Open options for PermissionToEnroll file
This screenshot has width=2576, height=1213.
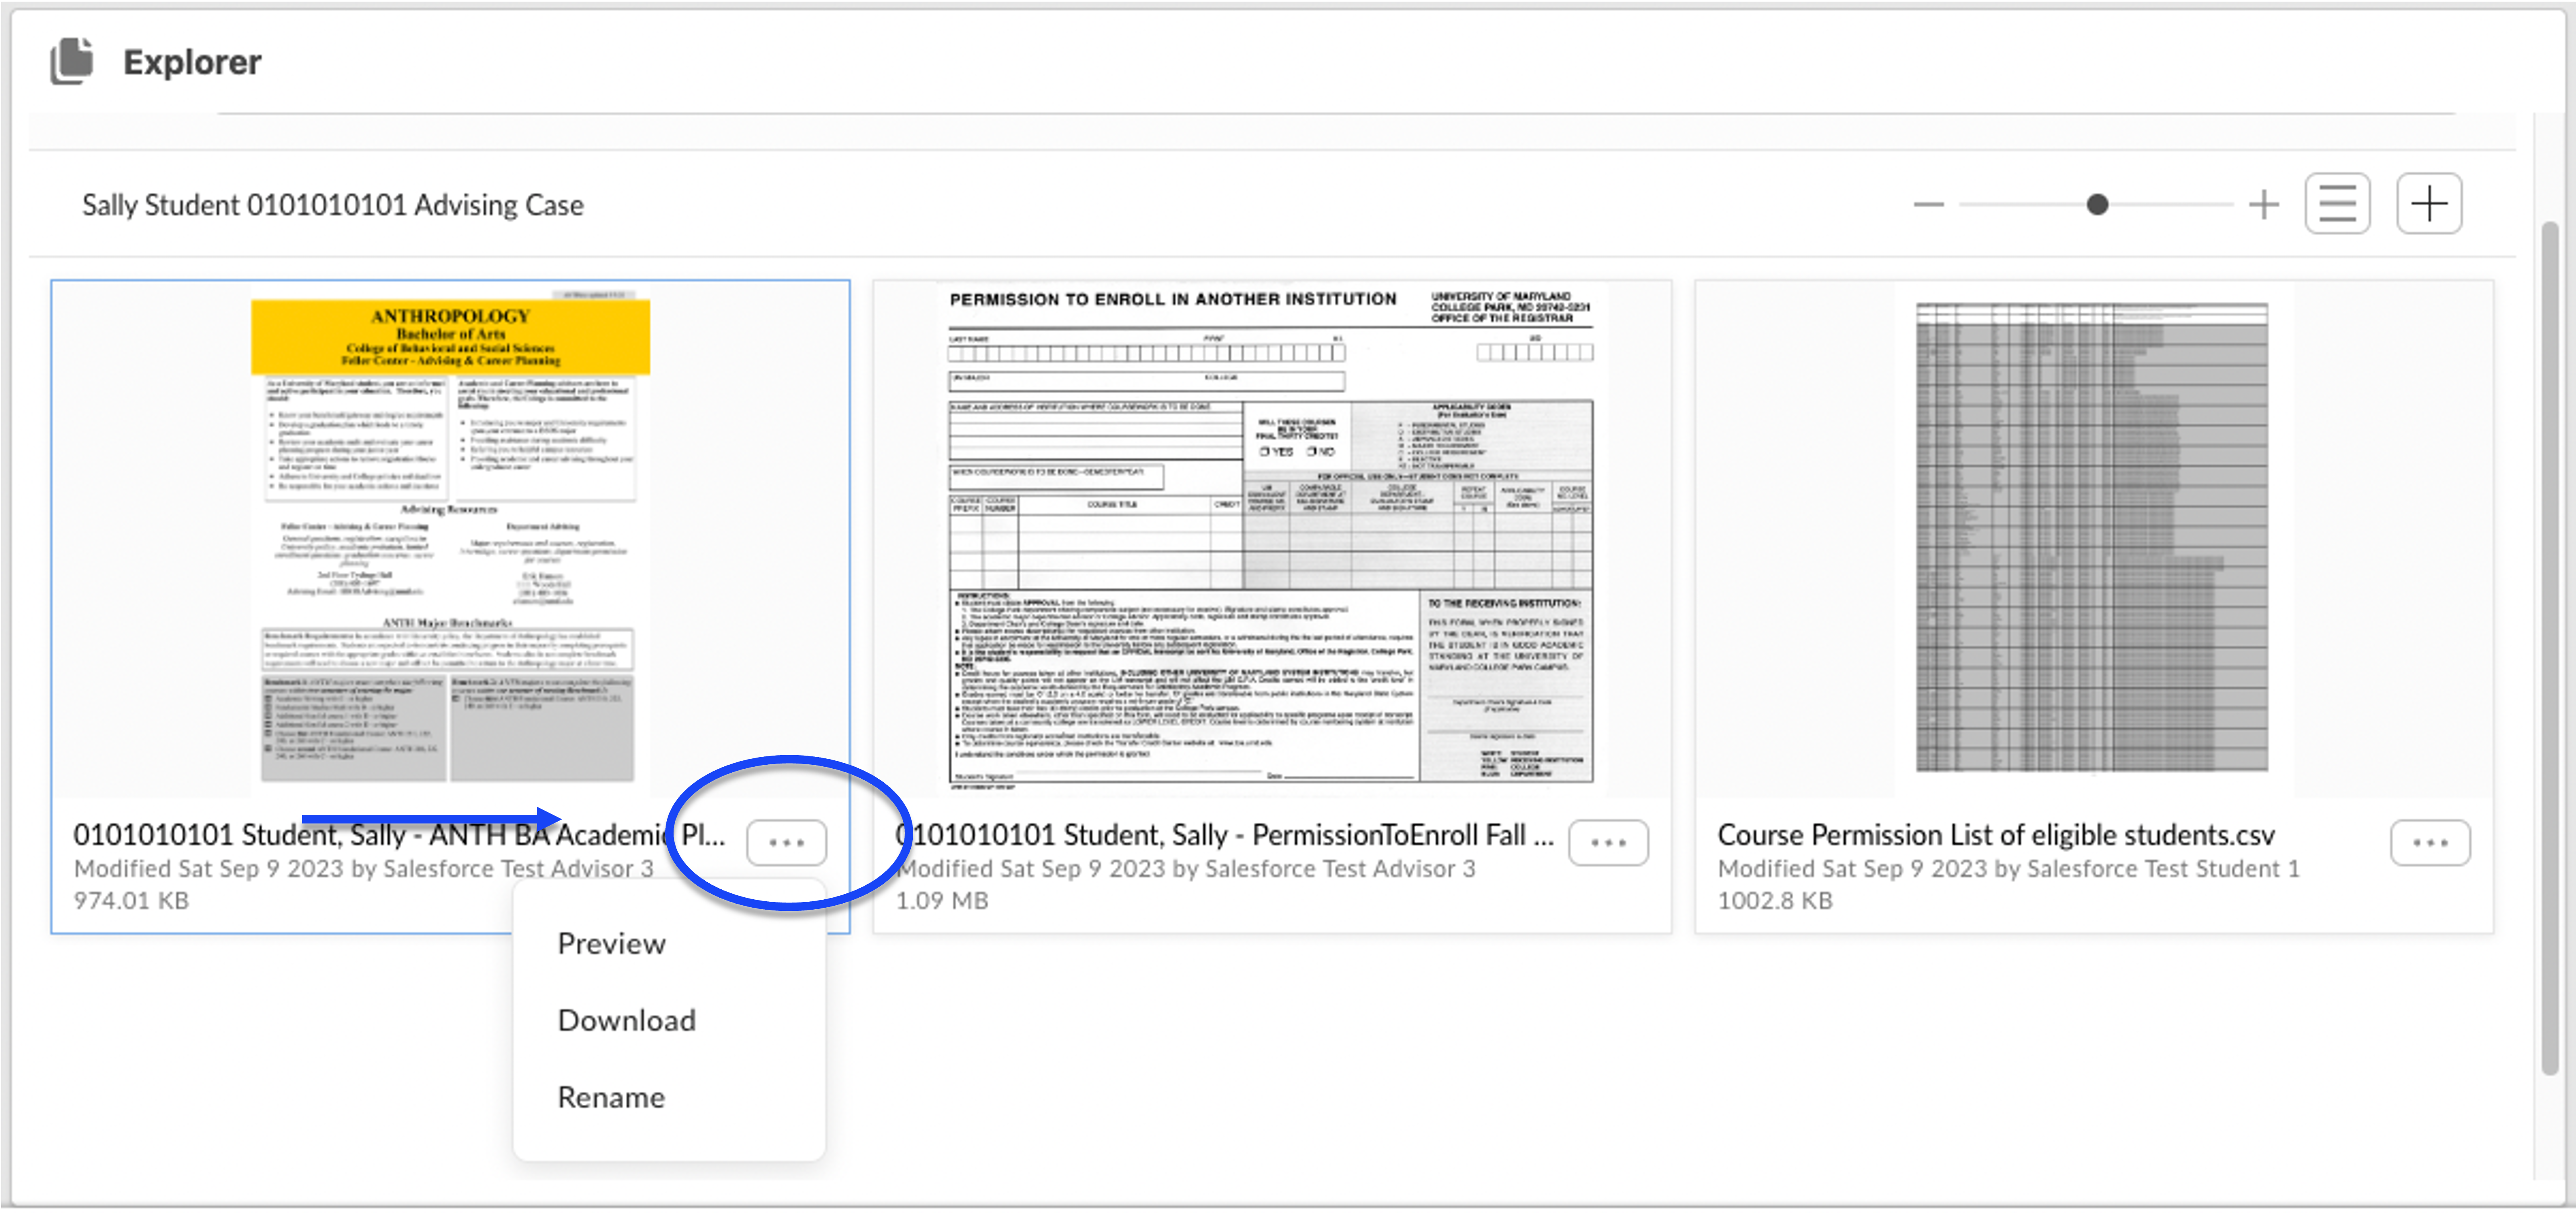point(1607,842)
